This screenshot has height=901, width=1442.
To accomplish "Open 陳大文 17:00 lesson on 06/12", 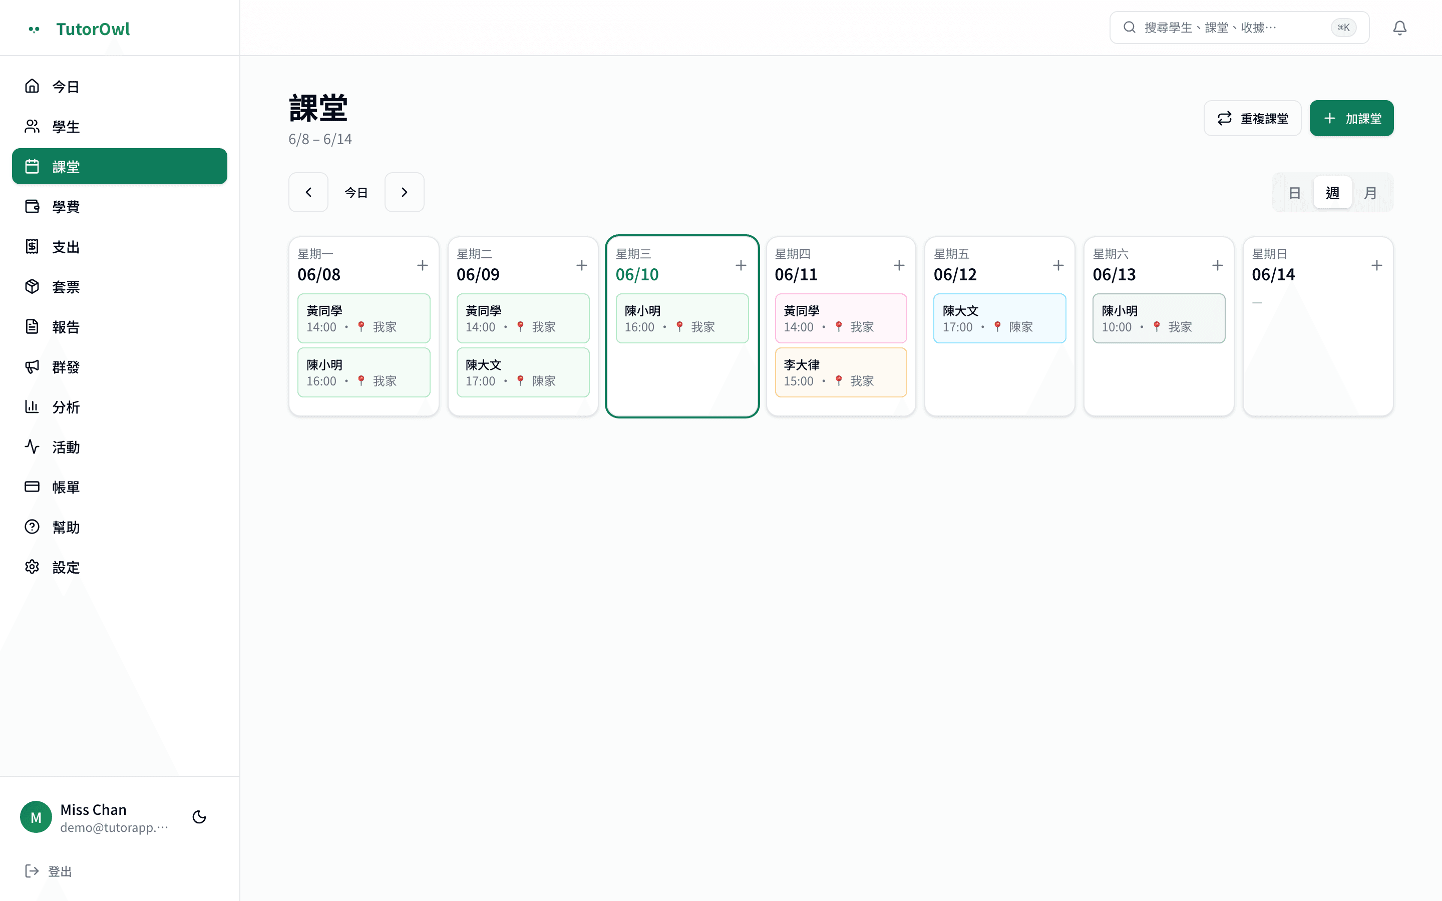I will click(x=999, y=318).
